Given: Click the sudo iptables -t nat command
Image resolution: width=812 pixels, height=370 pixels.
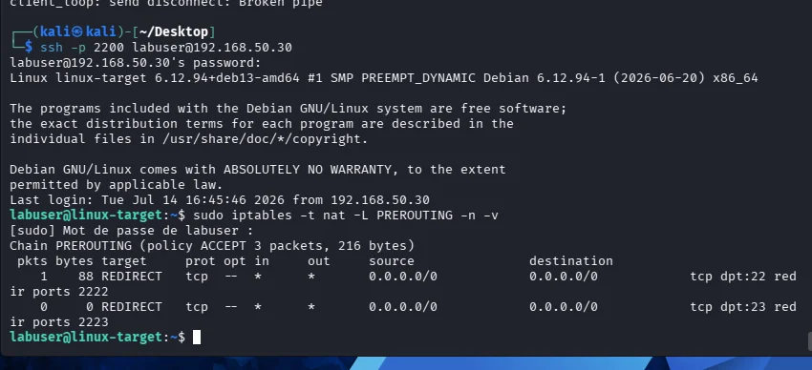Looking at the screenshot, I should 346,215.
